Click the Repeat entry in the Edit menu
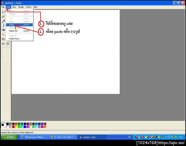This screenshot has height=146, width=186. tap(19, 14)
